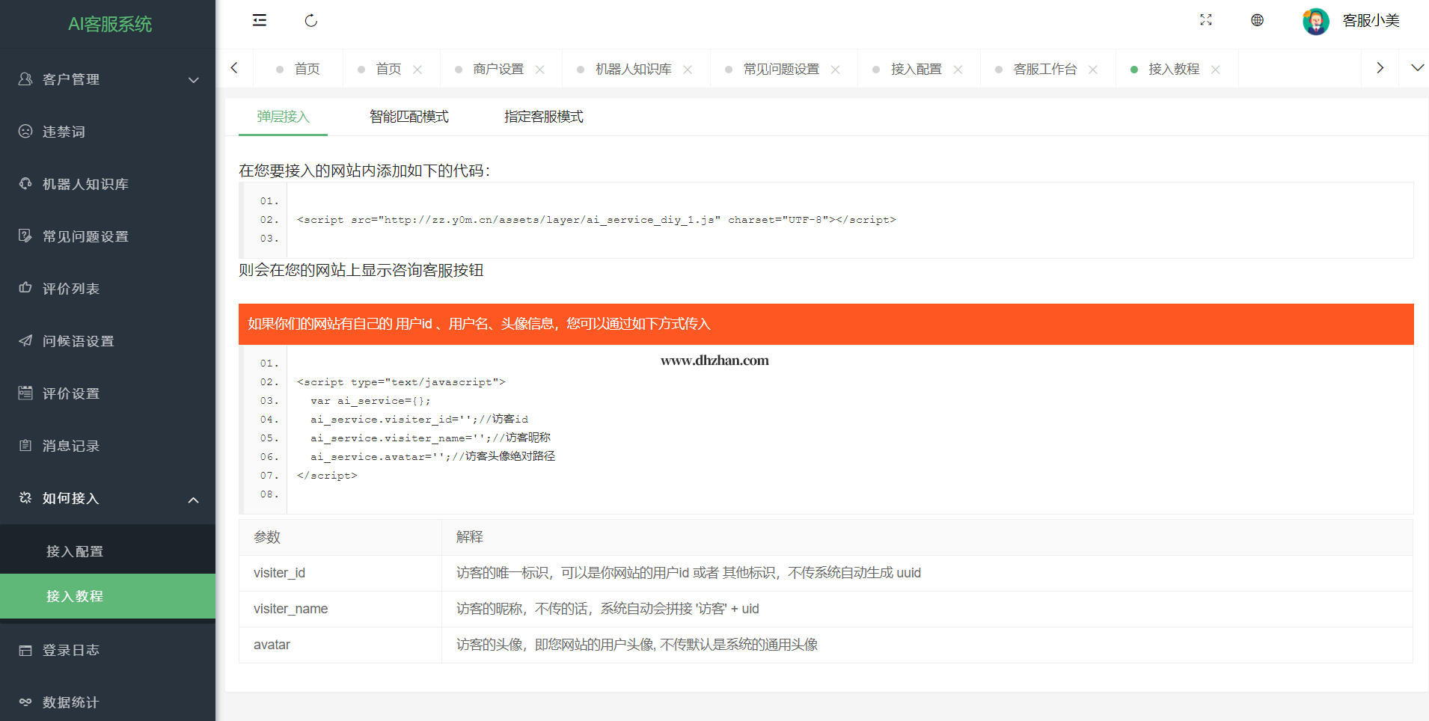This screenshot has width=1429, height=721.
Task: Open 违禁词 from the sidebar
Action: (x=64, y=132)
